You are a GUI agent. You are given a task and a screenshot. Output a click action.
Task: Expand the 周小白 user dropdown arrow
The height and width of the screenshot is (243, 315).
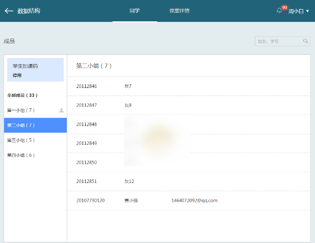307,11
